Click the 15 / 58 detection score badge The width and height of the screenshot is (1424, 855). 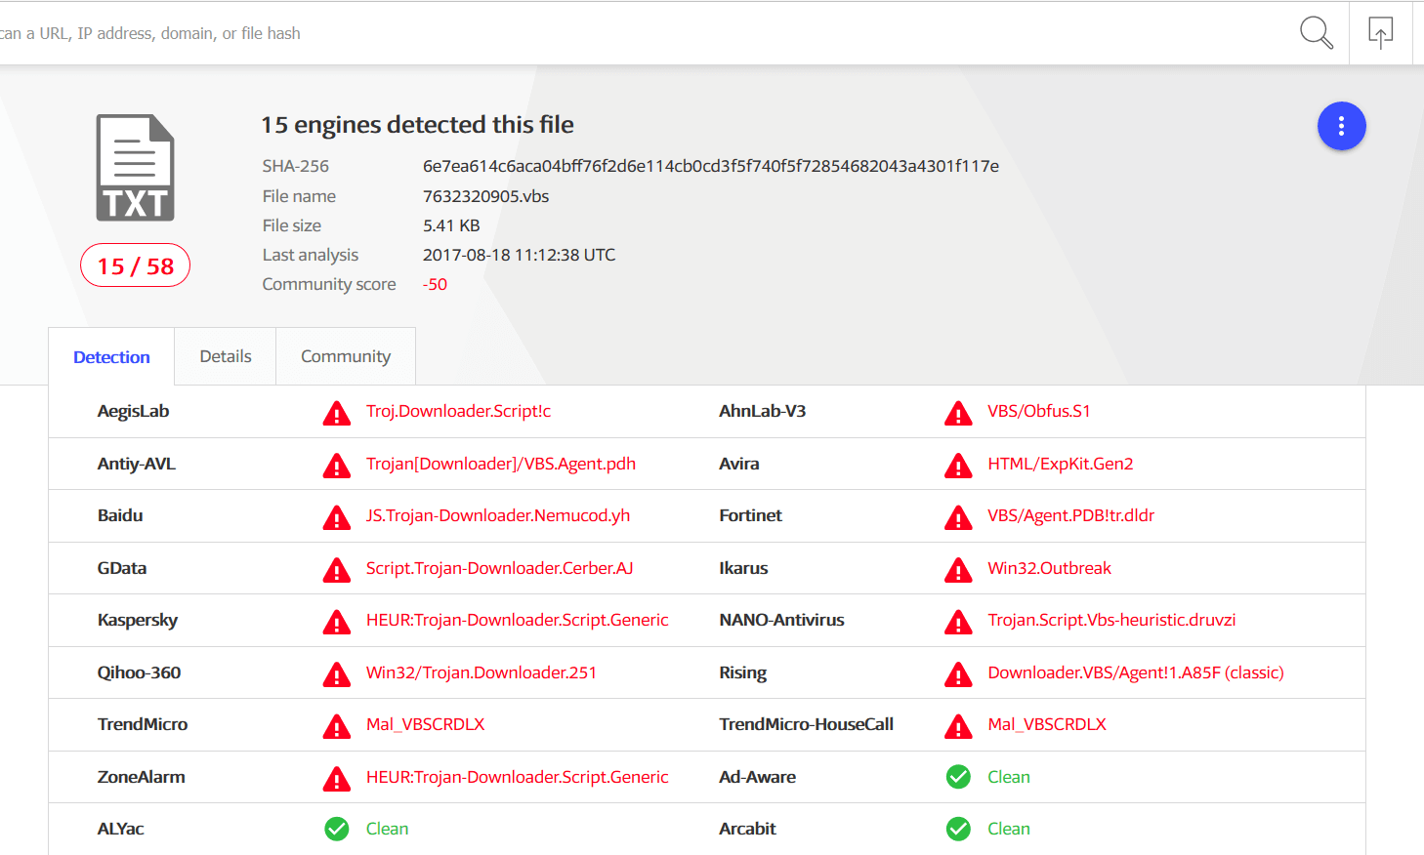[x=135, y=265]
